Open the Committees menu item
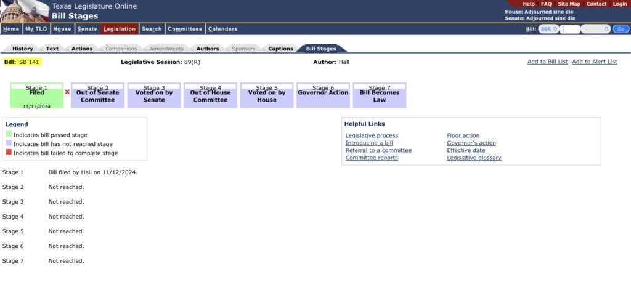The width and height of the screenshot is (631, 285). (185, 29)
